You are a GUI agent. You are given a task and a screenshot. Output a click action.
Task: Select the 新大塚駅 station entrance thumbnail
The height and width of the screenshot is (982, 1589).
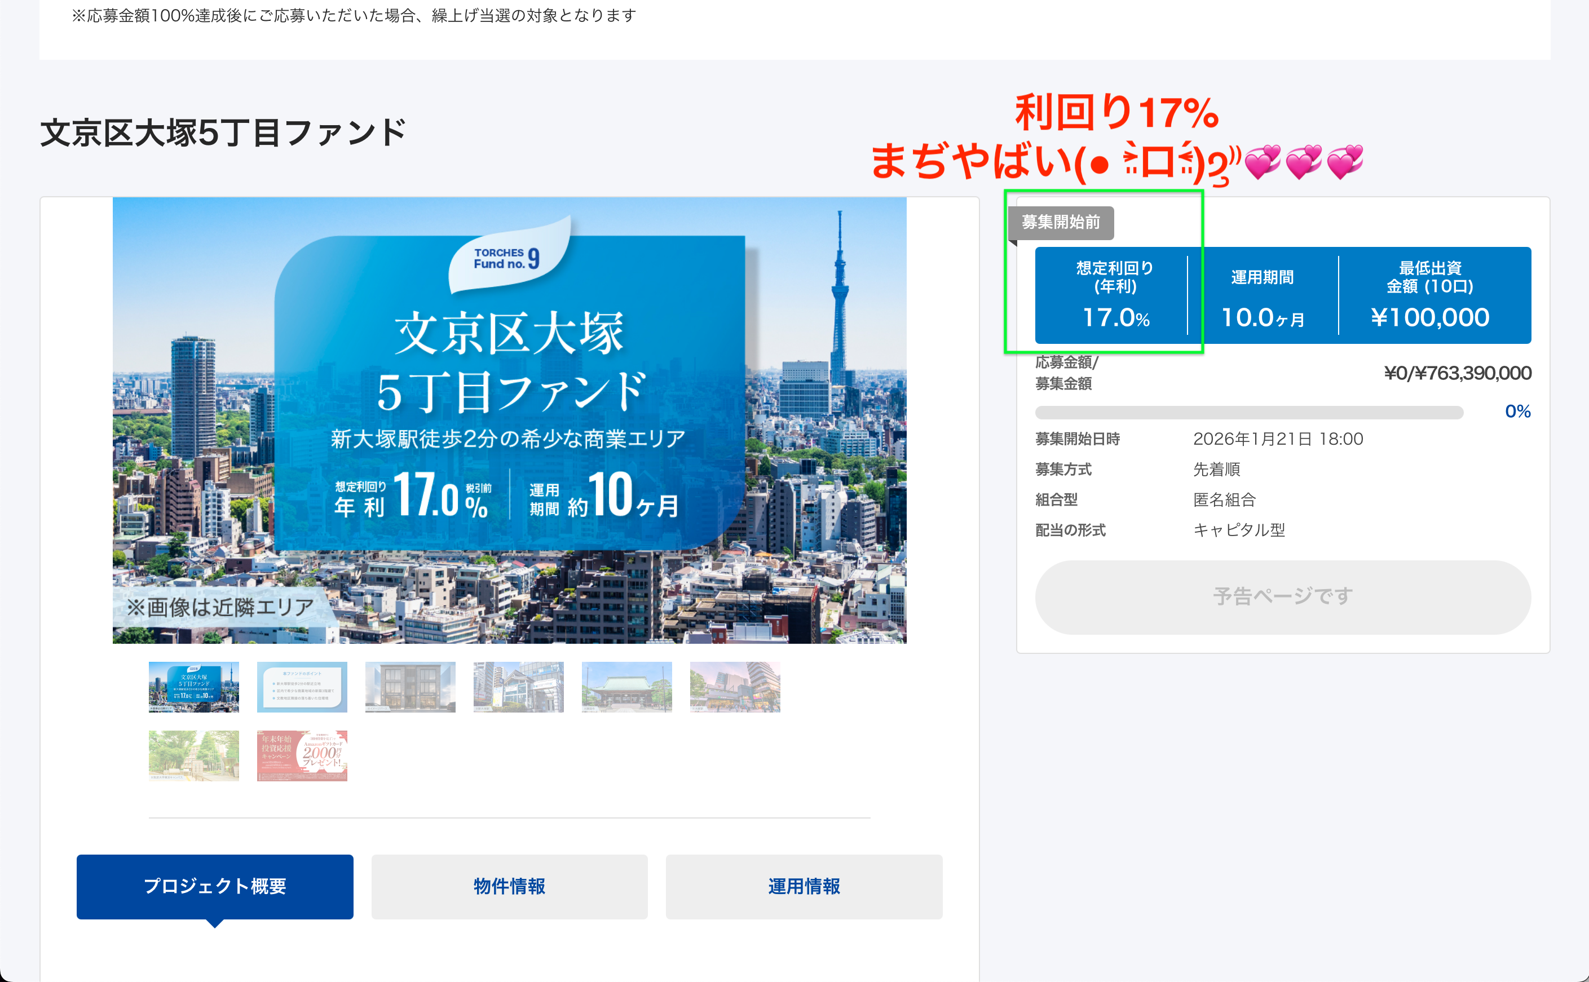[x=518, y=687]
